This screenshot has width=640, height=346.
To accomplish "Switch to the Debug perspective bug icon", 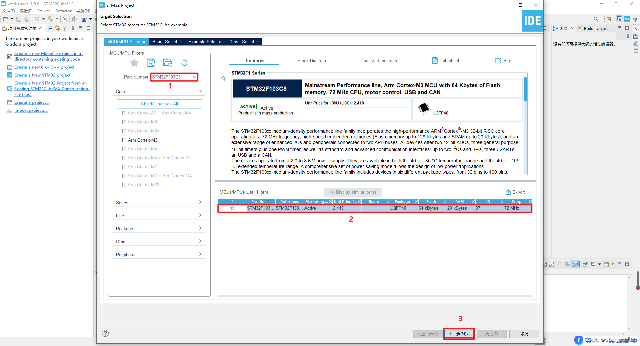I will 635,19.
